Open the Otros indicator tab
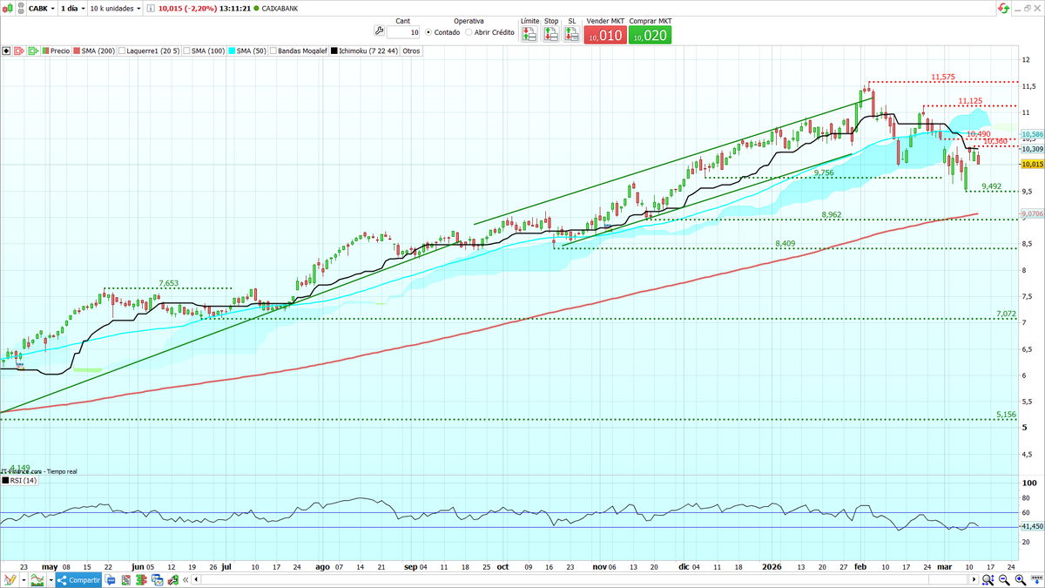 click(x=411, y=51)
